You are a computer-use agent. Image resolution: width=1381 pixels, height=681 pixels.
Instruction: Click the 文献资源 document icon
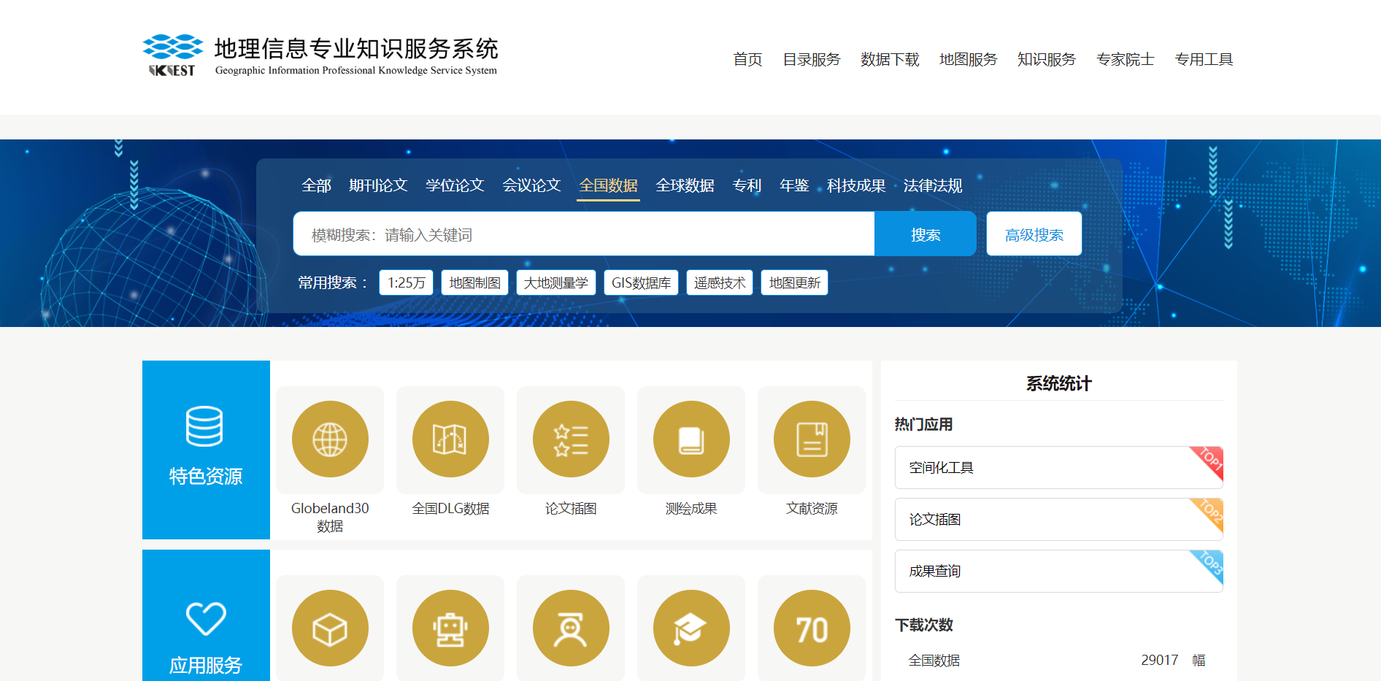(x=812, y=439)
